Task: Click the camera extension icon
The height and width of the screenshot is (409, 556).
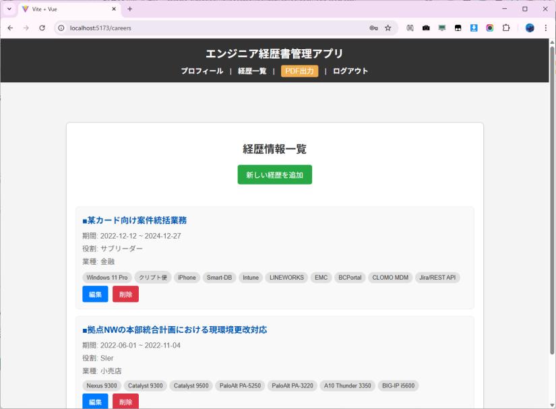Action: pyautogui.click(x=426, y=28)
